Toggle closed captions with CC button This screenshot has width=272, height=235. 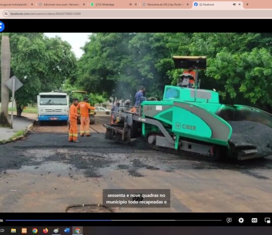point(254,220)
